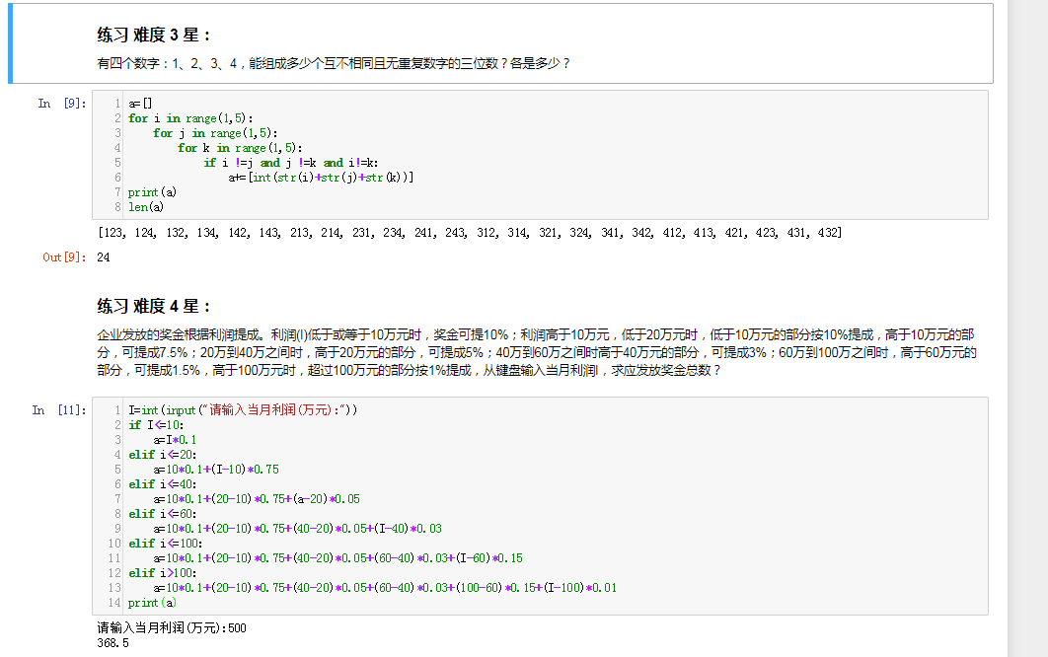Click the line ending with '(I-60)*0.15'
Viewport: 1048px width, 657px height.
tap(338, 558)
